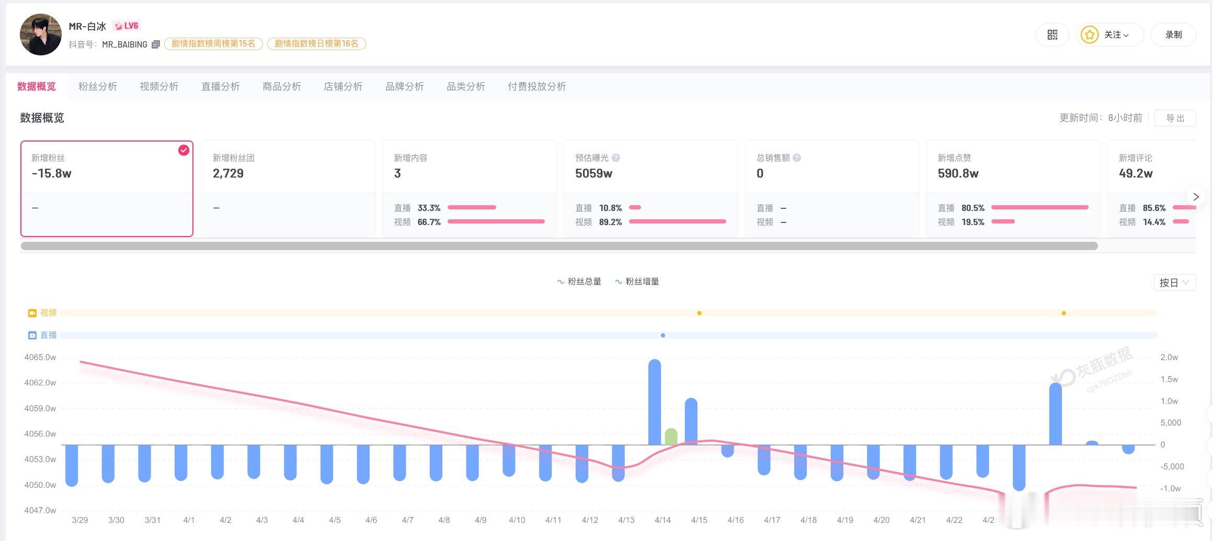The image size is (1213, 541).
Task: Switch to the 粉丝分析 tab
Action: (x=98, y=87)
